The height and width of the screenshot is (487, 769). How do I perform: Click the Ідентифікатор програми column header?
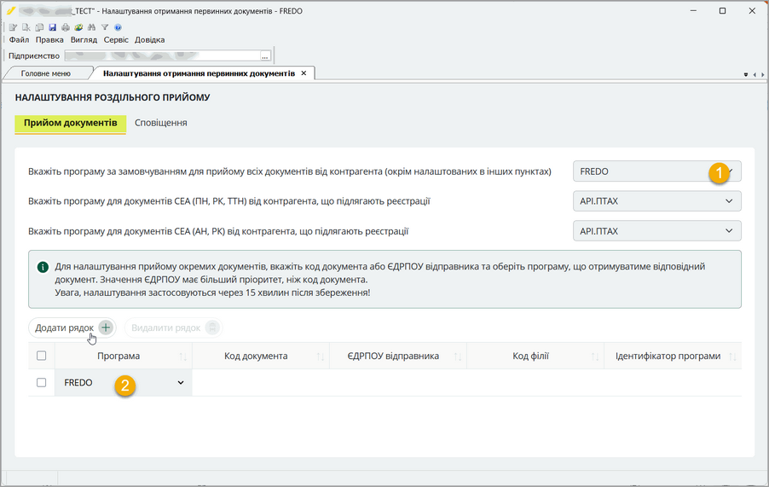(x=668, y=356)
